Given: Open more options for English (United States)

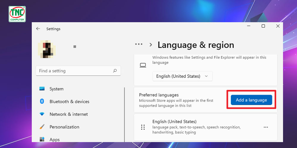Looking at the screenshot, I should point(266,127).
